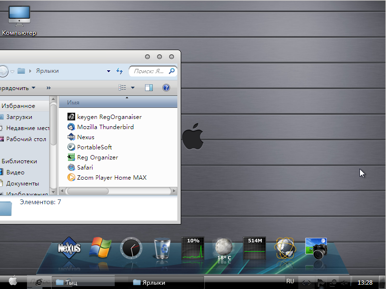Open the camera photo icon in dock
This screenshot has height=289, width=386.
tap(317, 249)
